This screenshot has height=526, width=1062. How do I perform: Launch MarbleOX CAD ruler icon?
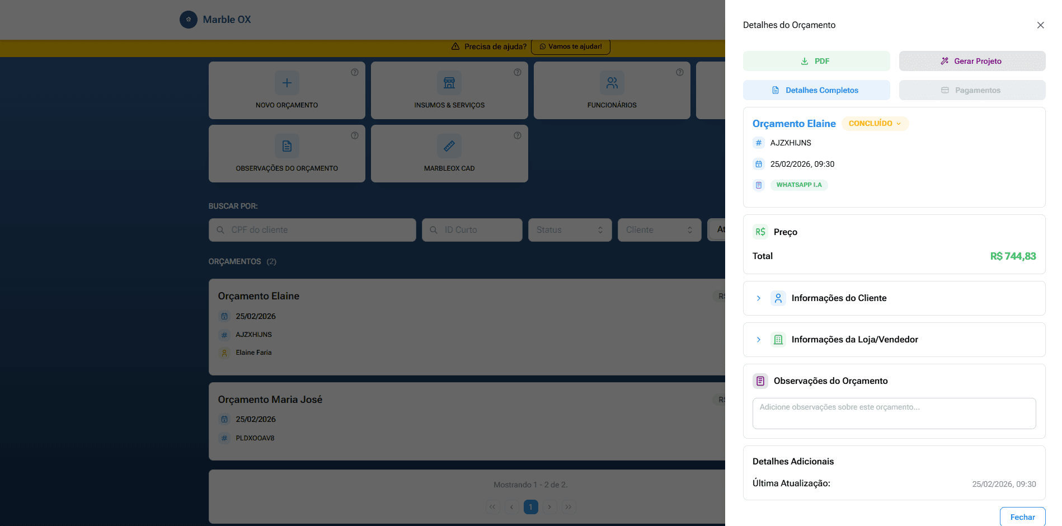pos(449,146)
